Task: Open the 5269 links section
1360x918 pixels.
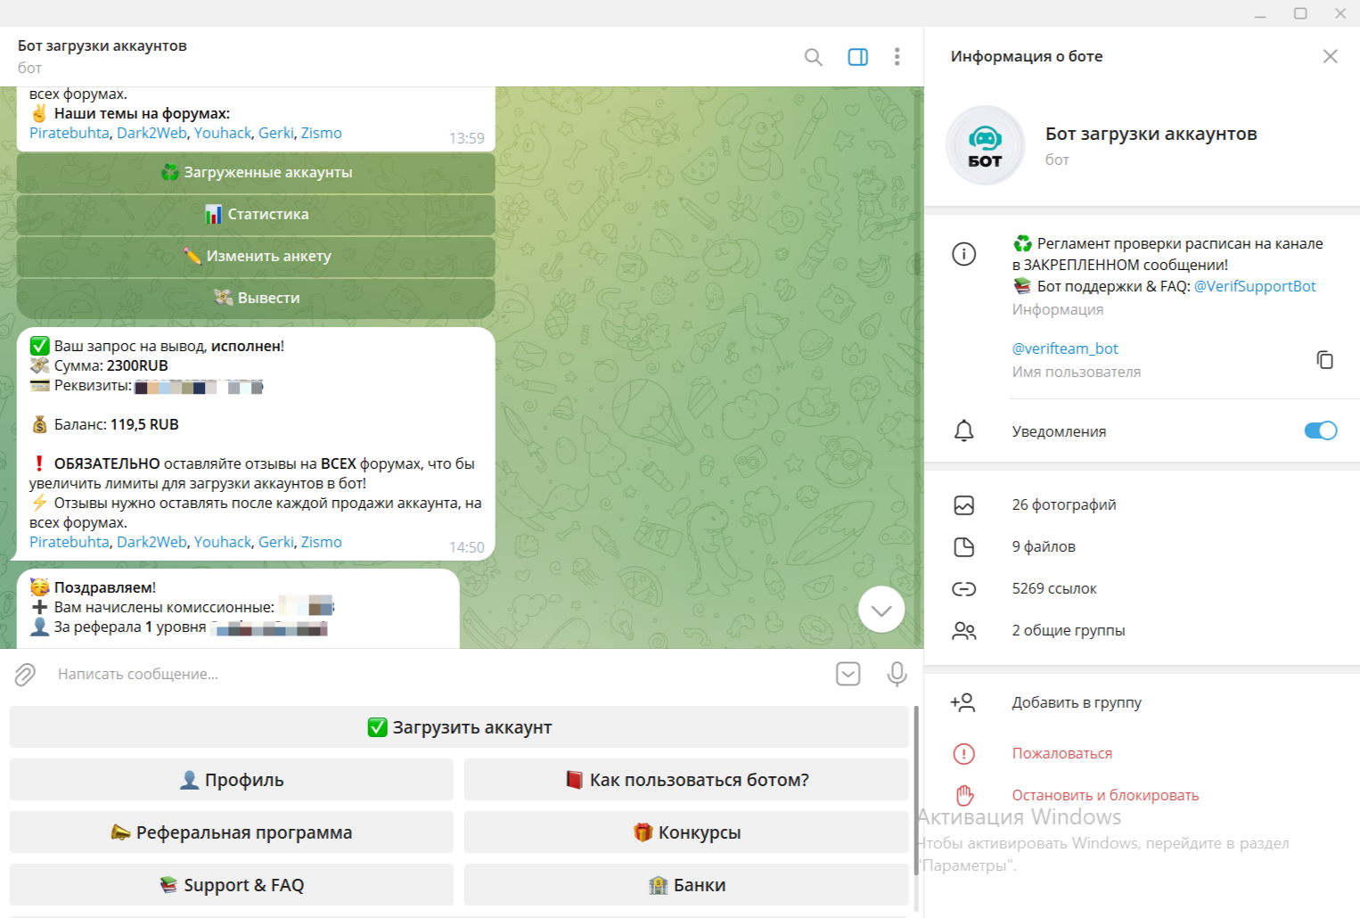Action: point(1053,588)
